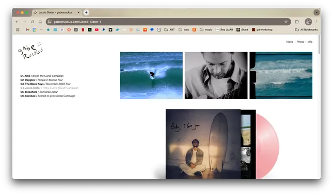Viewport: 333px width, 195px height.
Task: Open the Google Calendar bookmark
Action: click(35, 30)
